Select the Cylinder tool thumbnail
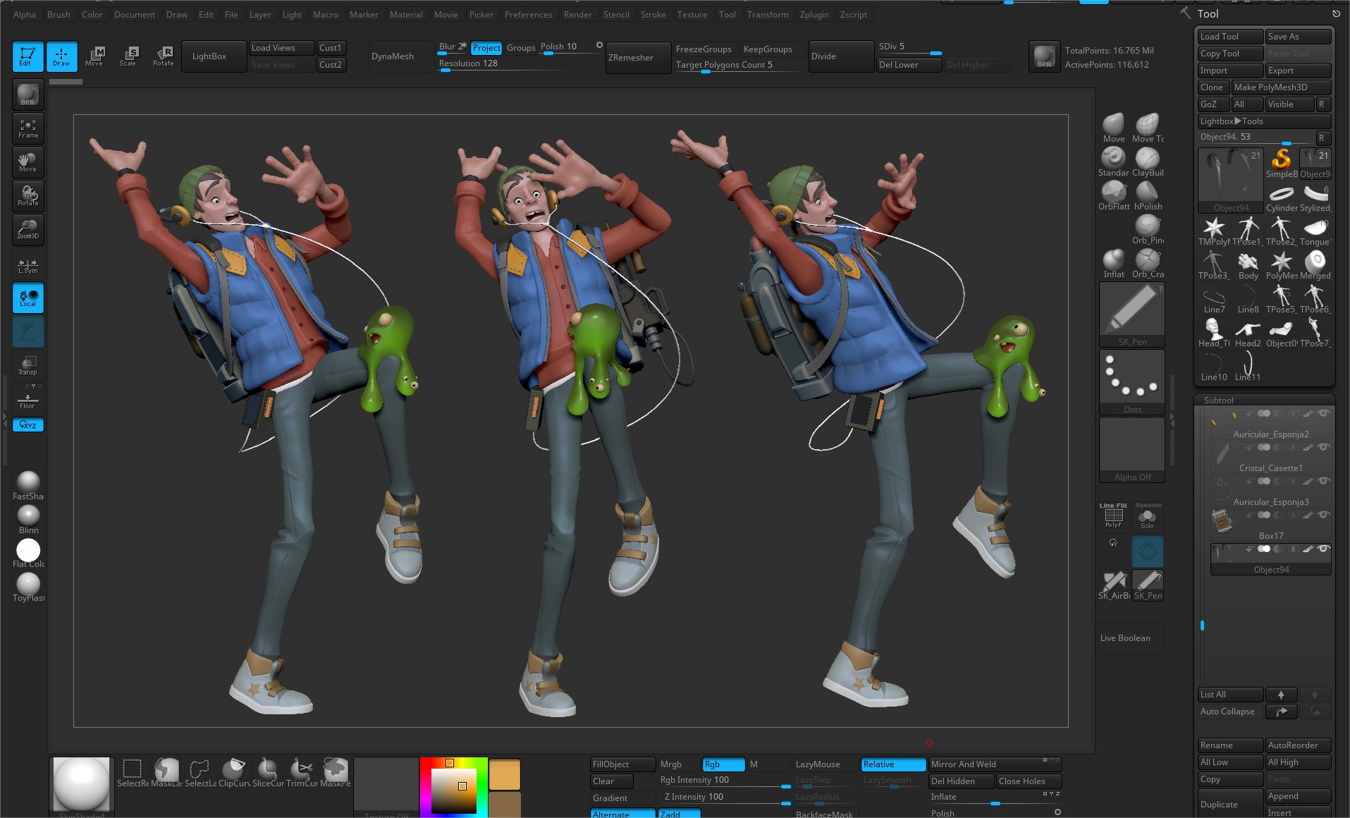Screen dimensions: 1350x818 coord(1282,197)
